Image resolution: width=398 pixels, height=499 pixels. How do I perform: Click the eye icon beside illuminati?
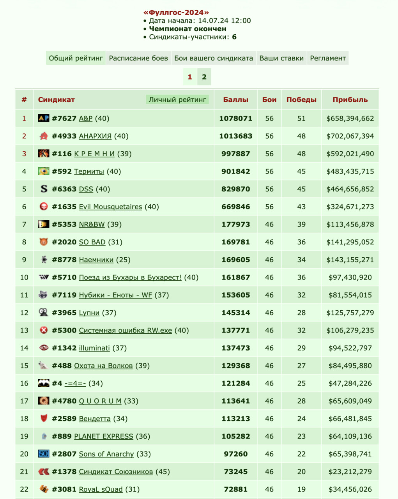click(44, 348)
